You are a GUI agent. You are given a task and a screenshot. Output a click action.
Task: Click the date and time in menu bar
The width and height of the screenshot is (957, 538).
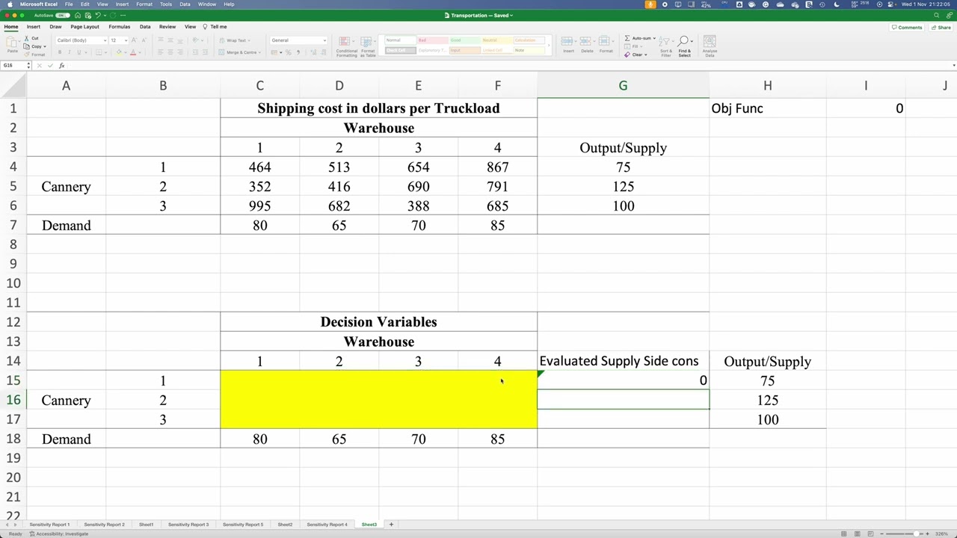point(926,4)
